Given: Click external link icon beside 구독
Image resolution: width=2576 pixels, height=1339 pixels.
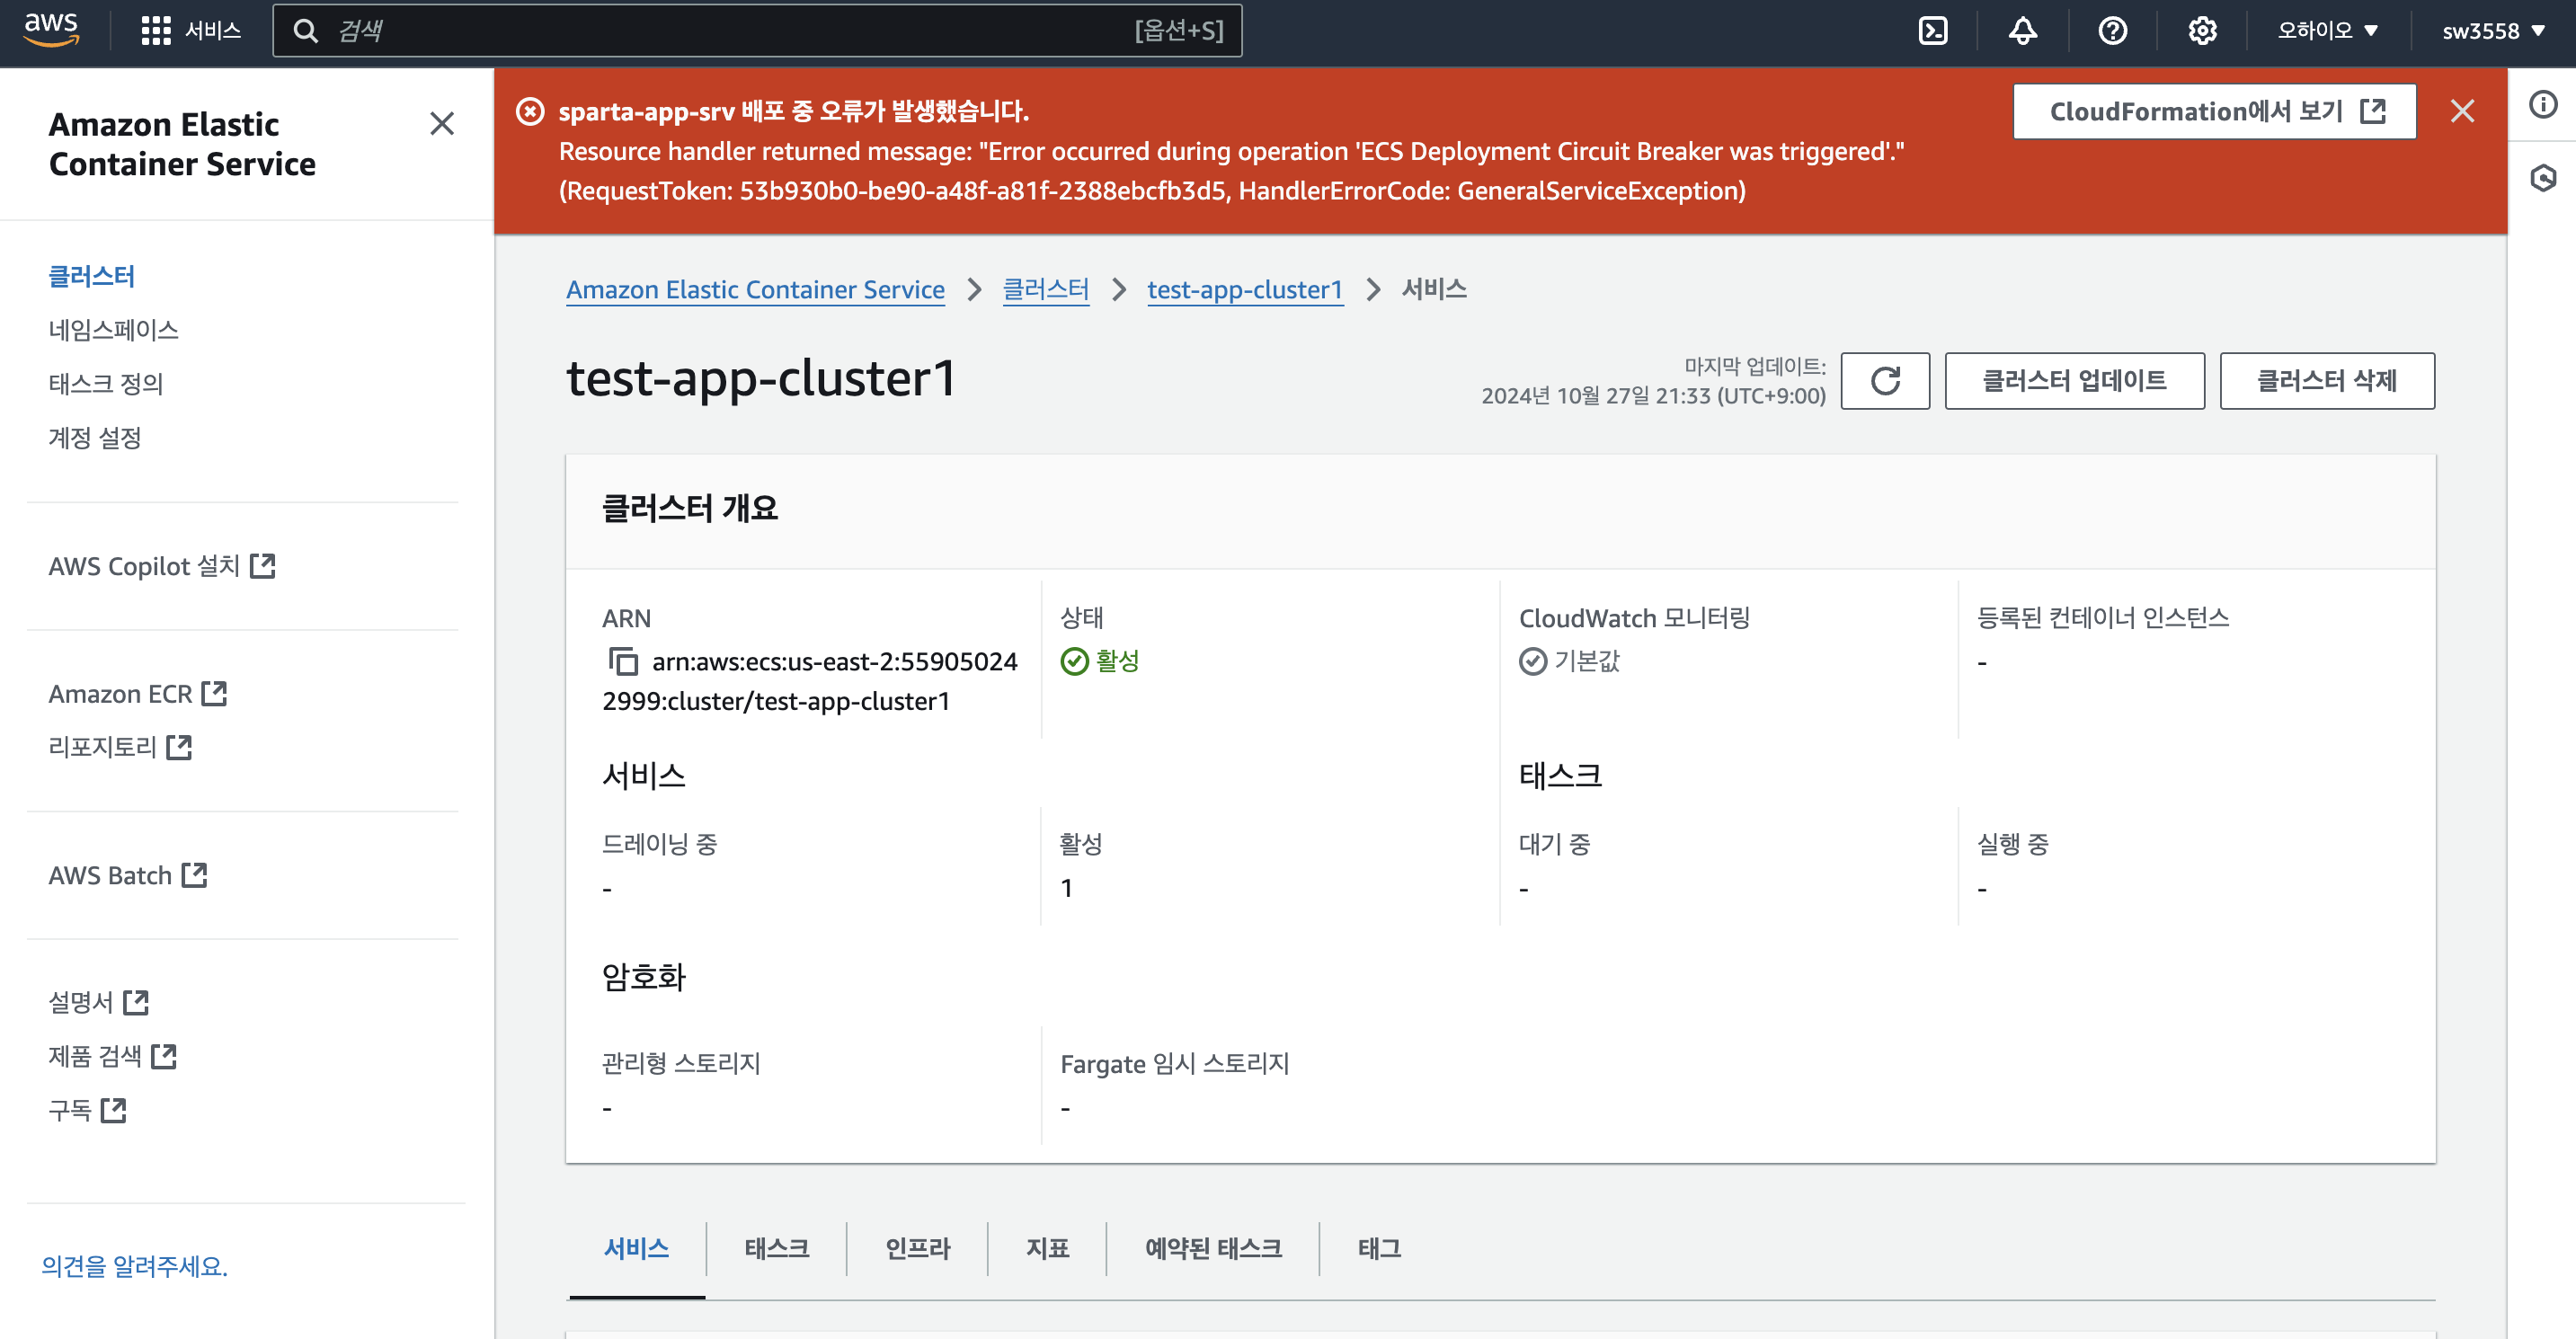Looking at the screenshot, I should point(114,1110).
